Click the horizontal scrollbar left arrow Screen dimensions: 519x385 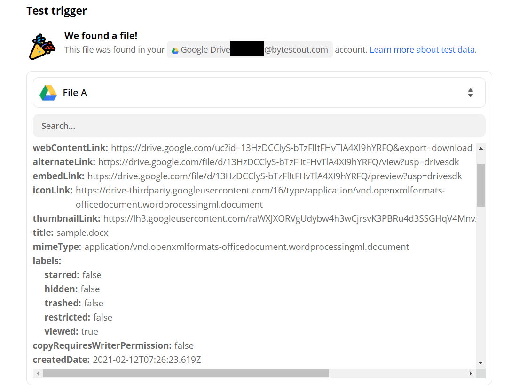[37, 373]
